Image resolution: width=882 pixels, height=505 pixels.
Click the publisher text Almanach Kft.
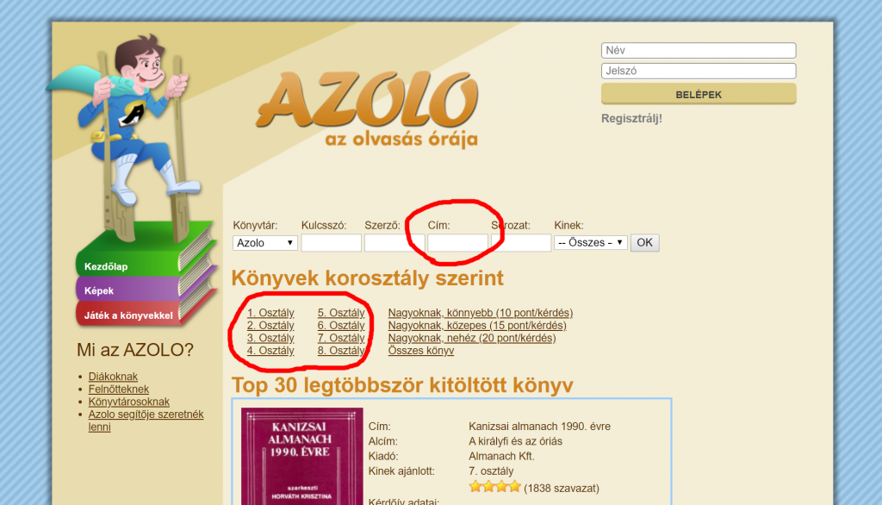(501, 456)
